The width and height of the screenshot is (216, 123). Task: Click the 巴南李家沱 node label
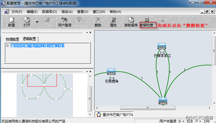pyautogui.click(x=162, y=56)
